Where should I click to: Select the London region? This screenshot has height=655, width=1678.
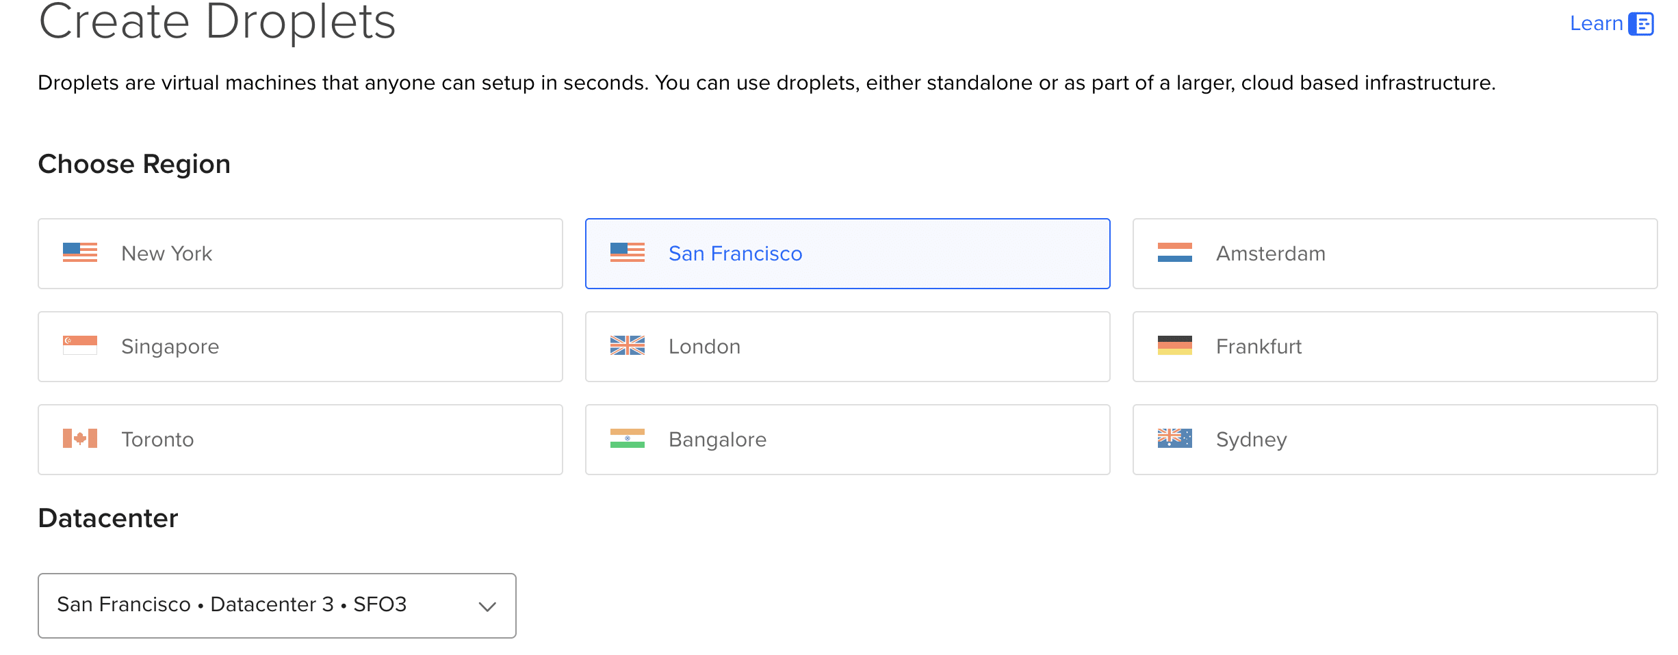click(x=847, y=346)
